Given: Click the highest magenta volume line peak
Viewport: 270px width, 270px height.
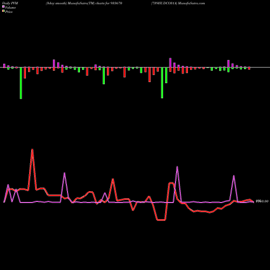Looking at the screenshot, I should (x=177, y=167).
